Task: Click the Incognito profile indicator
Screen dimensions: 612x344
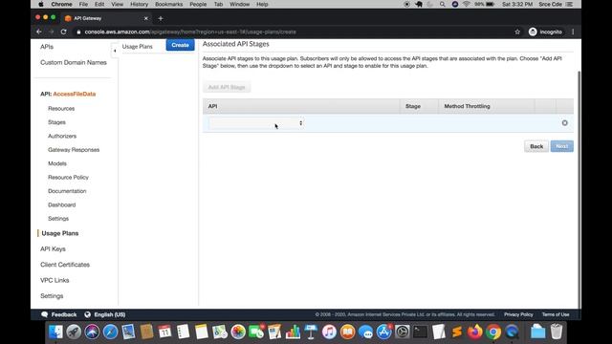Action: pos(545,32)
